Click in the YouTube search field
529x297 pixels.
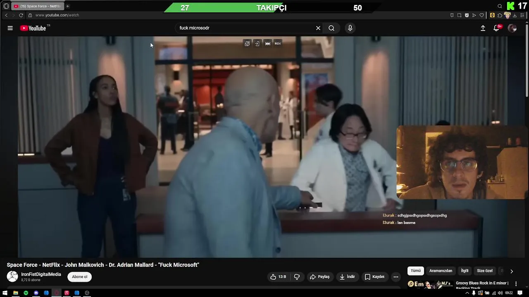click(x=246, y=28)
